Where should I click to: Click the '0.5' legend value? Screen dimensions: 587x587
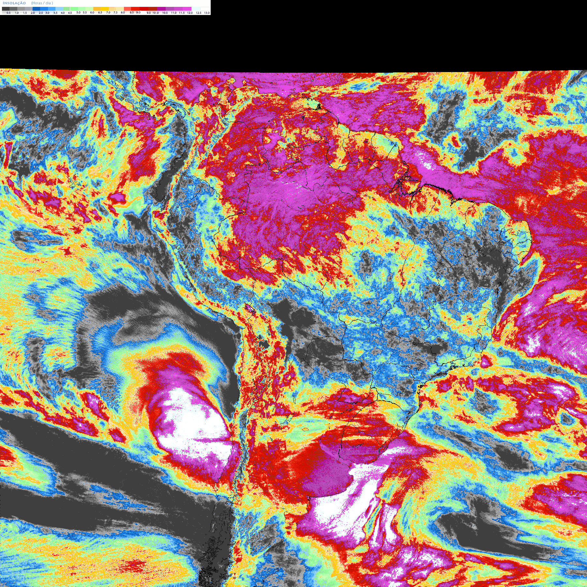pos(8,13)
